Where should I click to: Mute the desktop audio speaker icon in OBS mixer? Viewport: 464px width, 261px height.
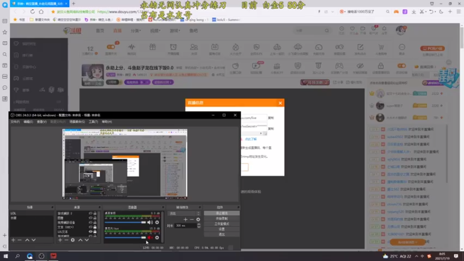pos(150,222)
